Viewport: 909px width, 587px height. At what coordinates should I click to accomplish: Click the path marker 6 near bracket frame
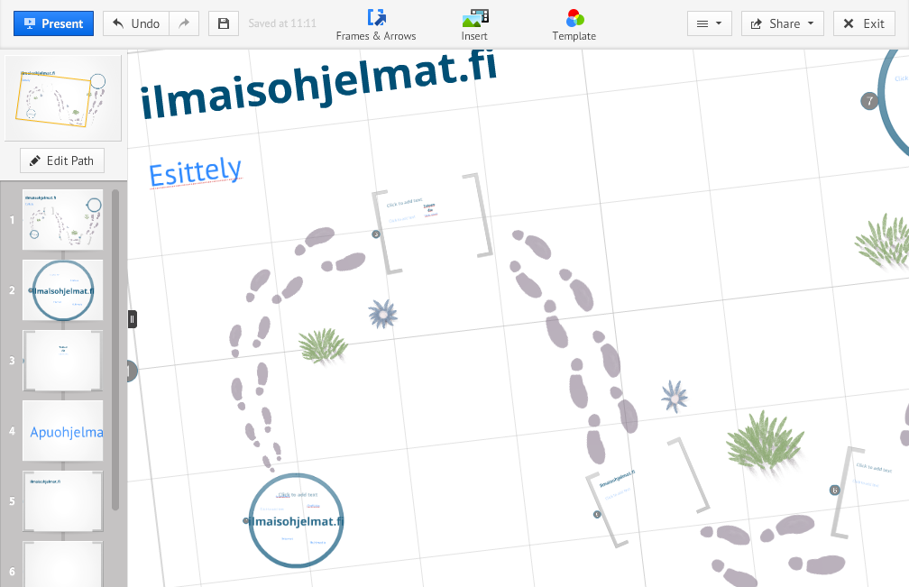[835, 491]
